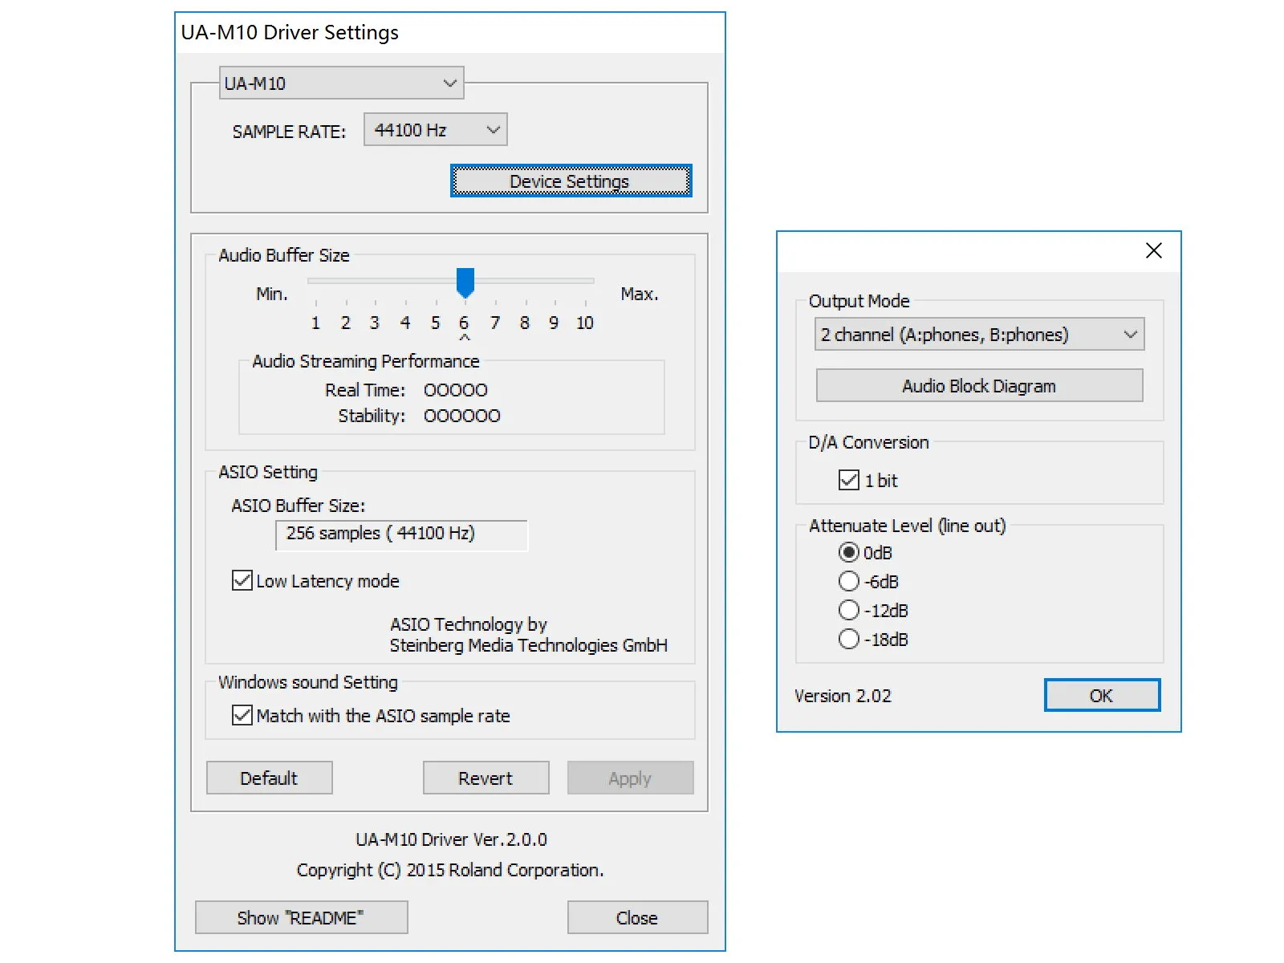Click the Default button
1284x963 pixels.
coord(269,778)
